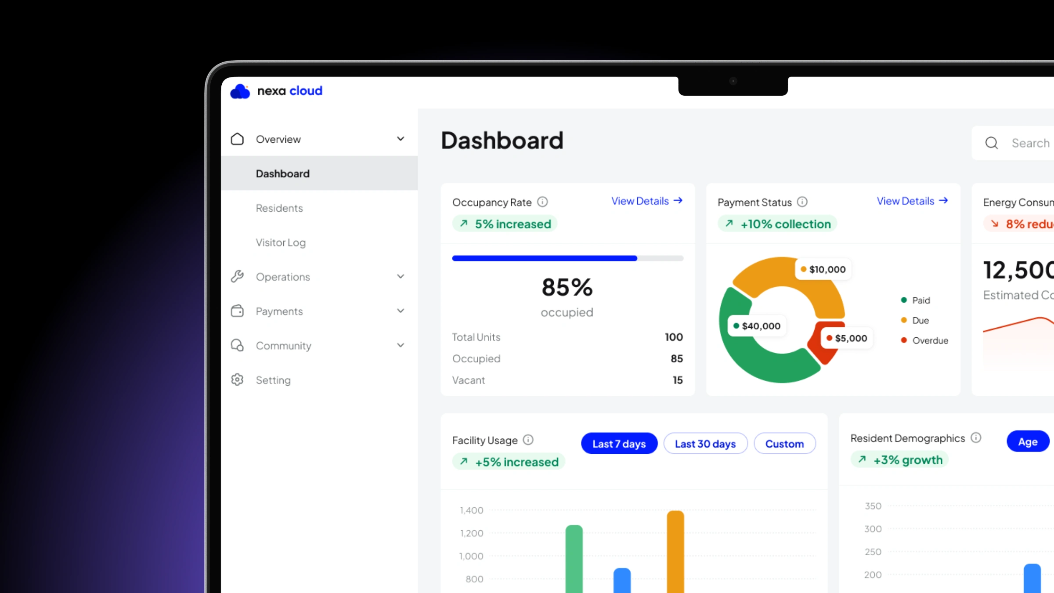Click the Overview home icon
Screen dimensions: 1054x593
point(237,139)
